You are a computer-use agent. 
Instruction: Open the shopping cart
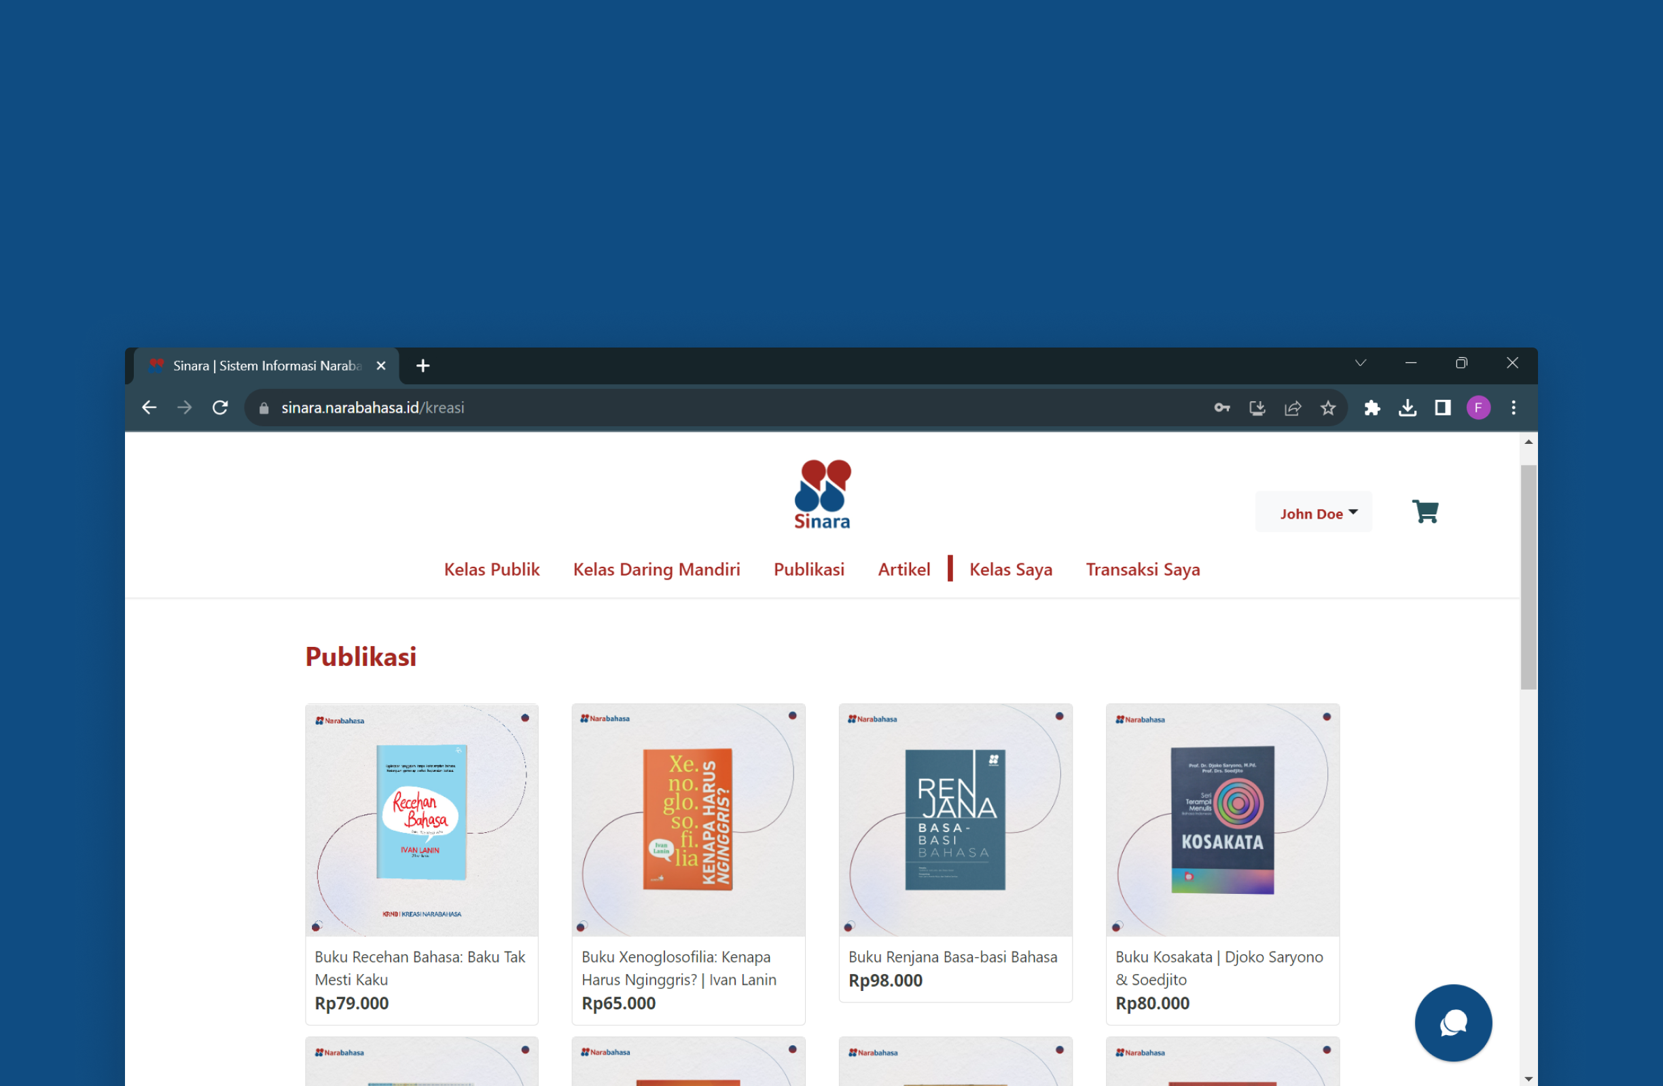click(x=1424, y=512)
